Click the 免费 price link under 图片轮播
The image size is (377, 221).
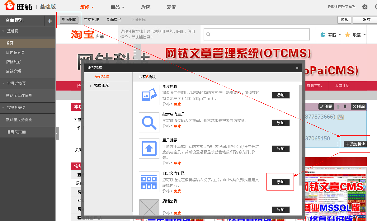[177, 104]
